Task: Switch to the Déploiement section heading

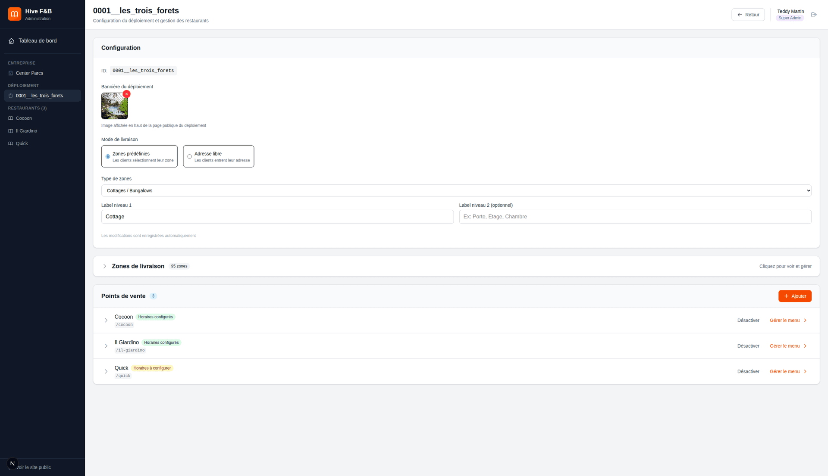Action: tap(24, 85)
